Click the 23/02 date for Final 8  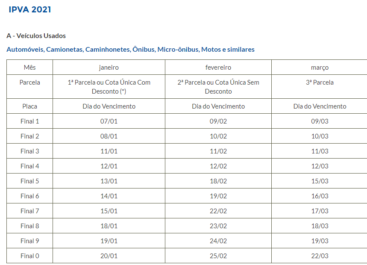pyautogui.click(x=218, y=226)
